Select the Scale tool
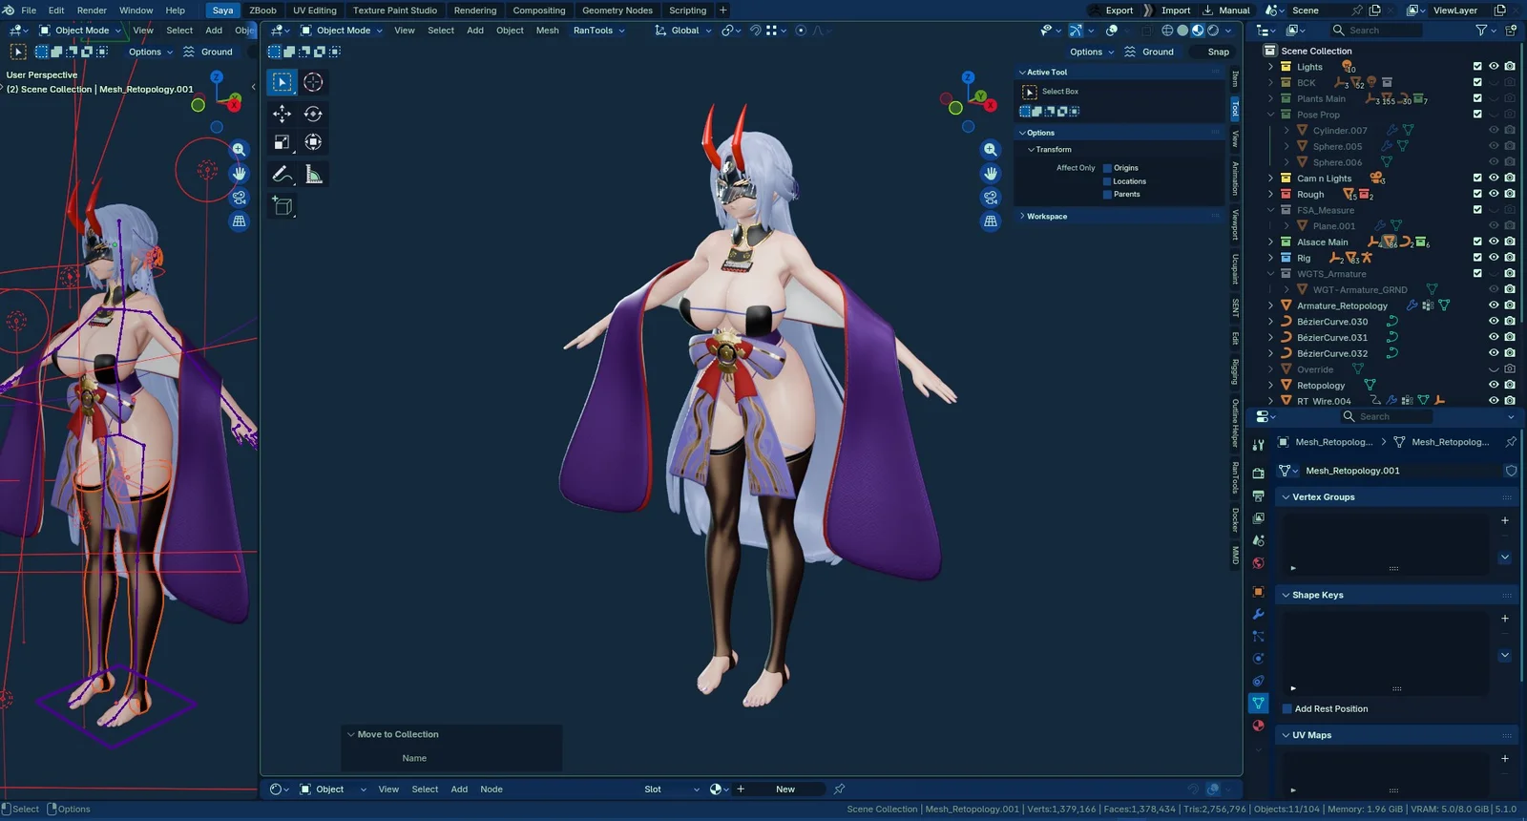The width and height of the screenshot is (1527, 821). [x=282, y=142]
